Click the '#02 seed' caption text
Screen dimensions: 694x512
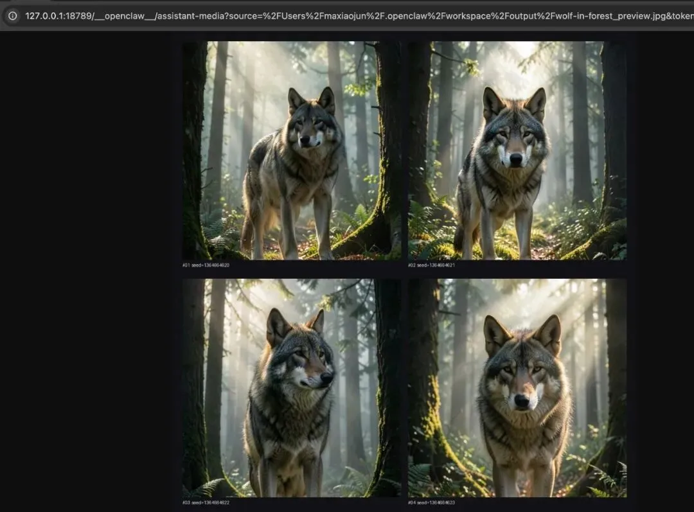coord(431,265)
